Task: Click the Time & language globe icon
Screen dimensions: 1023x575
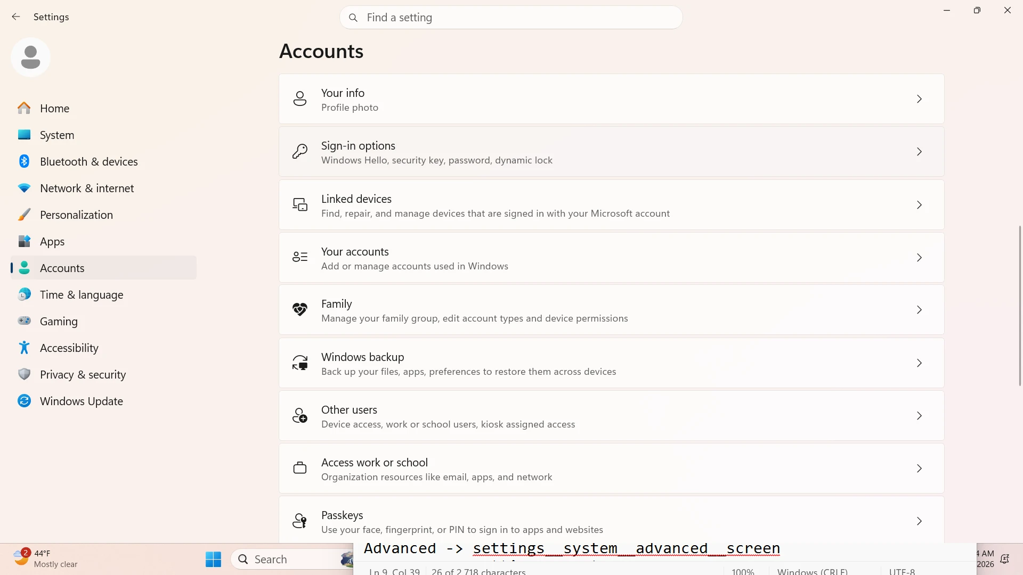Action: click(24, 294)
